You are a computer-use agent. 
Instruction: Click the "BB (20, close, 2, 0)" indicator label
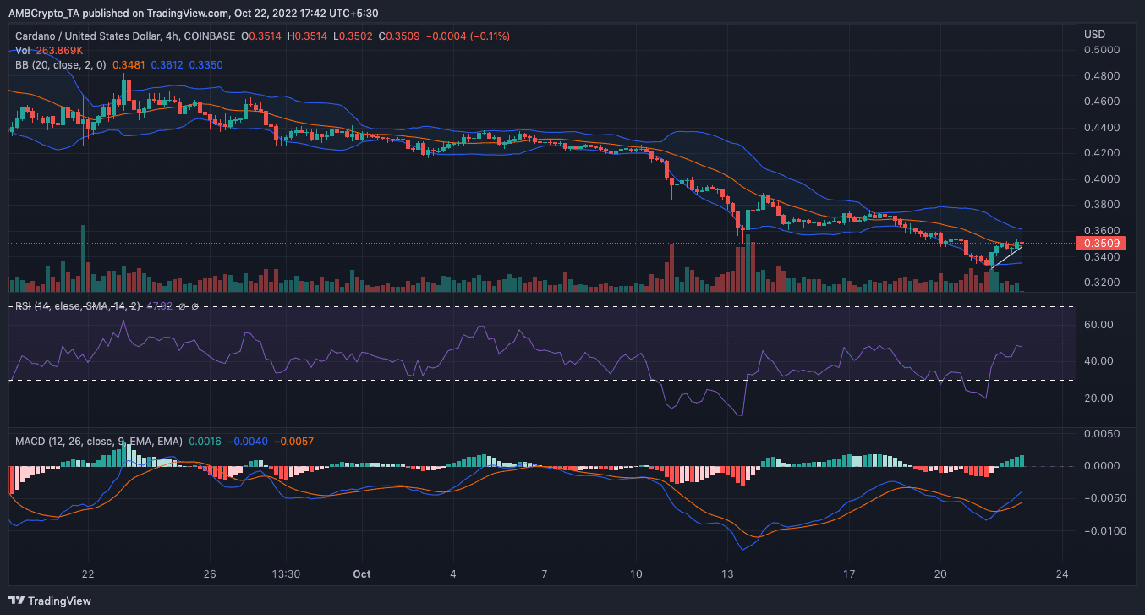(63, 64)
